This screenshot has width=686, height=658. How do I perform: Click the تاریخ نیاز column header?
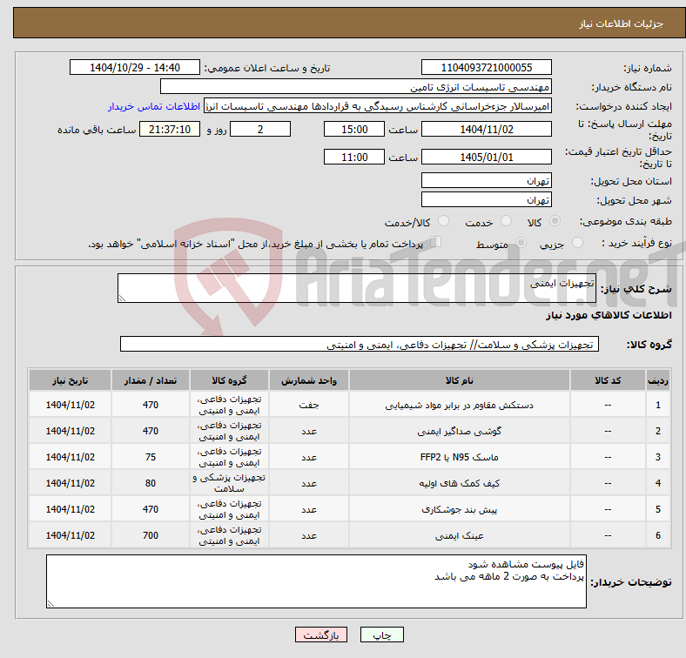(x=70, y=380)
